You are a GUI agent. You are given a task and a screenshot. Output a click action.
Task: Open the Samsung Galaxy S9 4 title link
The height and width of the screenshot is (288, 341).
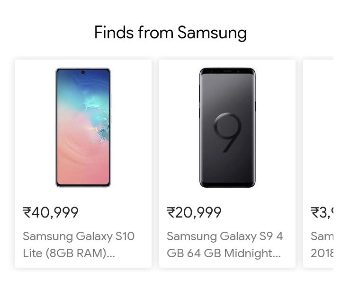pyautogui.click(x=224, y=236)
